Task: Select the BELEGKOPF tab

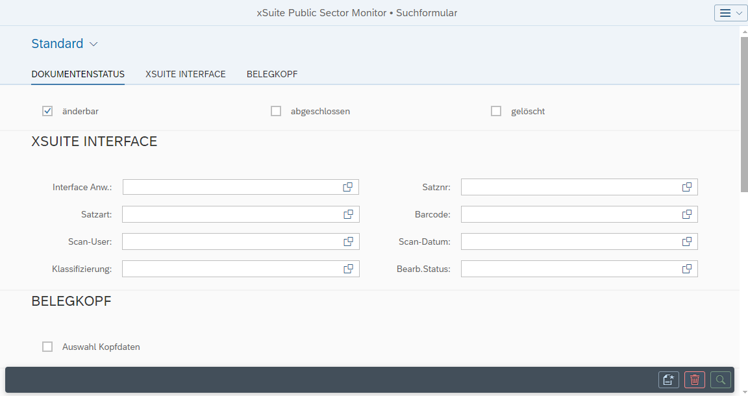Action: tap(271, 73)
